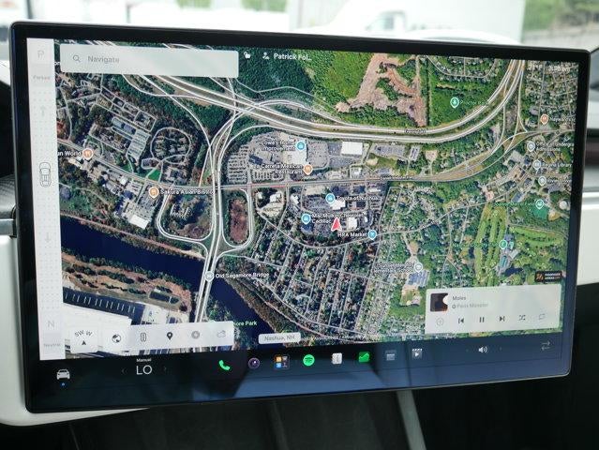Screen dimensions: 599x450
Task: Open the Spotify app
Action: pyautogui.click(x=308, y=360)
